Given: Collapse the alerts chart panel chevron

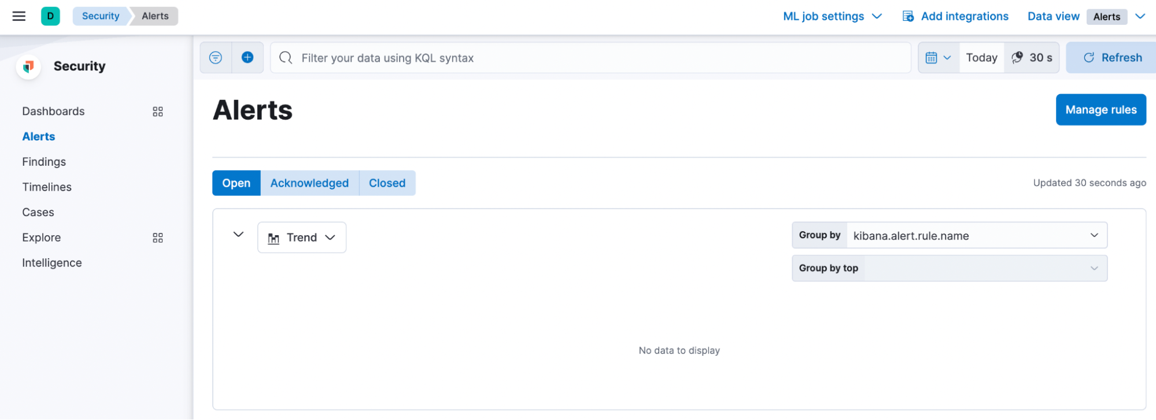Looking at the screenshot, I should point(238,235).
